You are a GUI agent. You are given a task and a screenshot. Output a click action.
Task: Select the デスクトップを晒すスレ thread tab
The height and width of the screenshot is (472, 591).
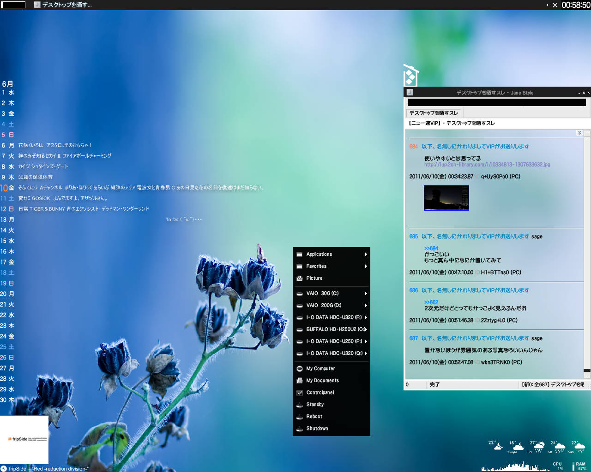coord(434,113)
